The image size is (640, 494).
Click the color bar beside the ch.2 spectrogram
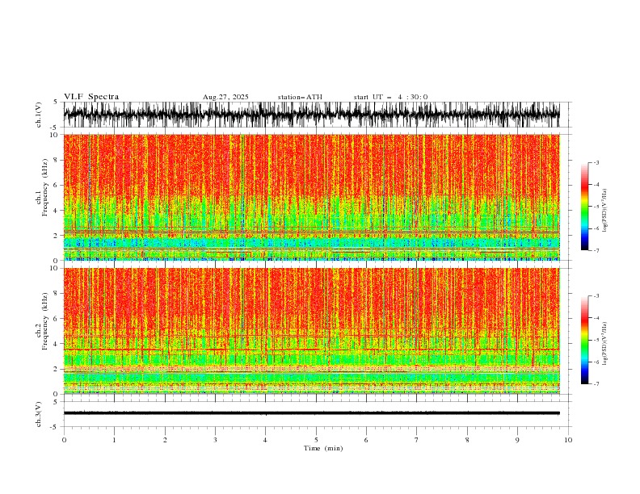coord(584,340)
